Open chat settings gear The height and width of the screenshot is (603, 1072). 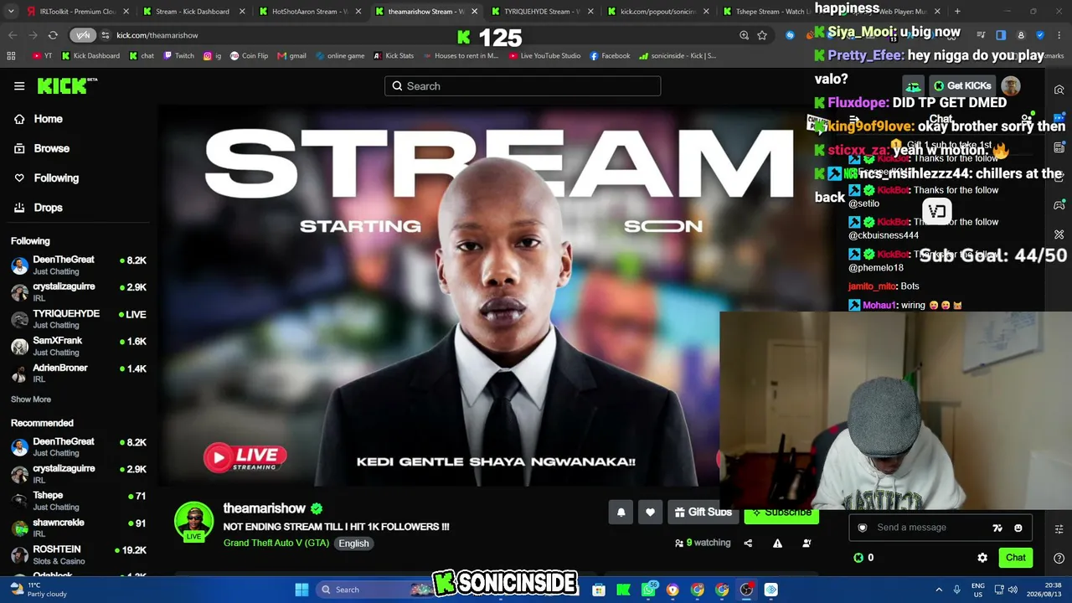[x=982, y=558]
